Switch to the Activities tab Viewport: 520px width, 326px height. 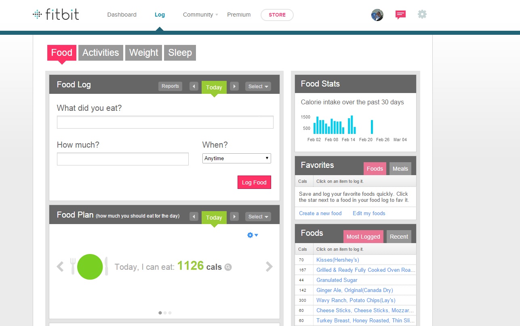click(101, 53)
